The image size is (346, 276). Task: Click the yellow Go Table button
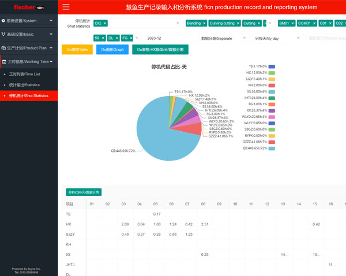pyautogui.click(x=76, y=50)
